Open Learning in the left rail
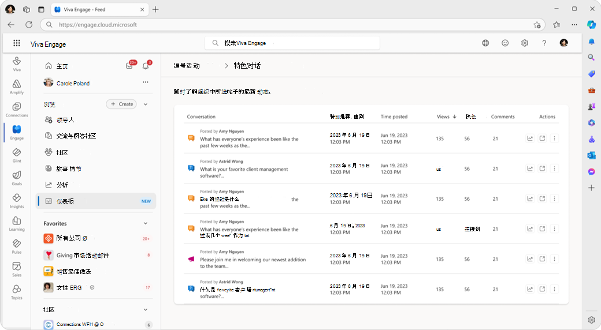The width and height of the screenshot is (601, 330). 17,224
